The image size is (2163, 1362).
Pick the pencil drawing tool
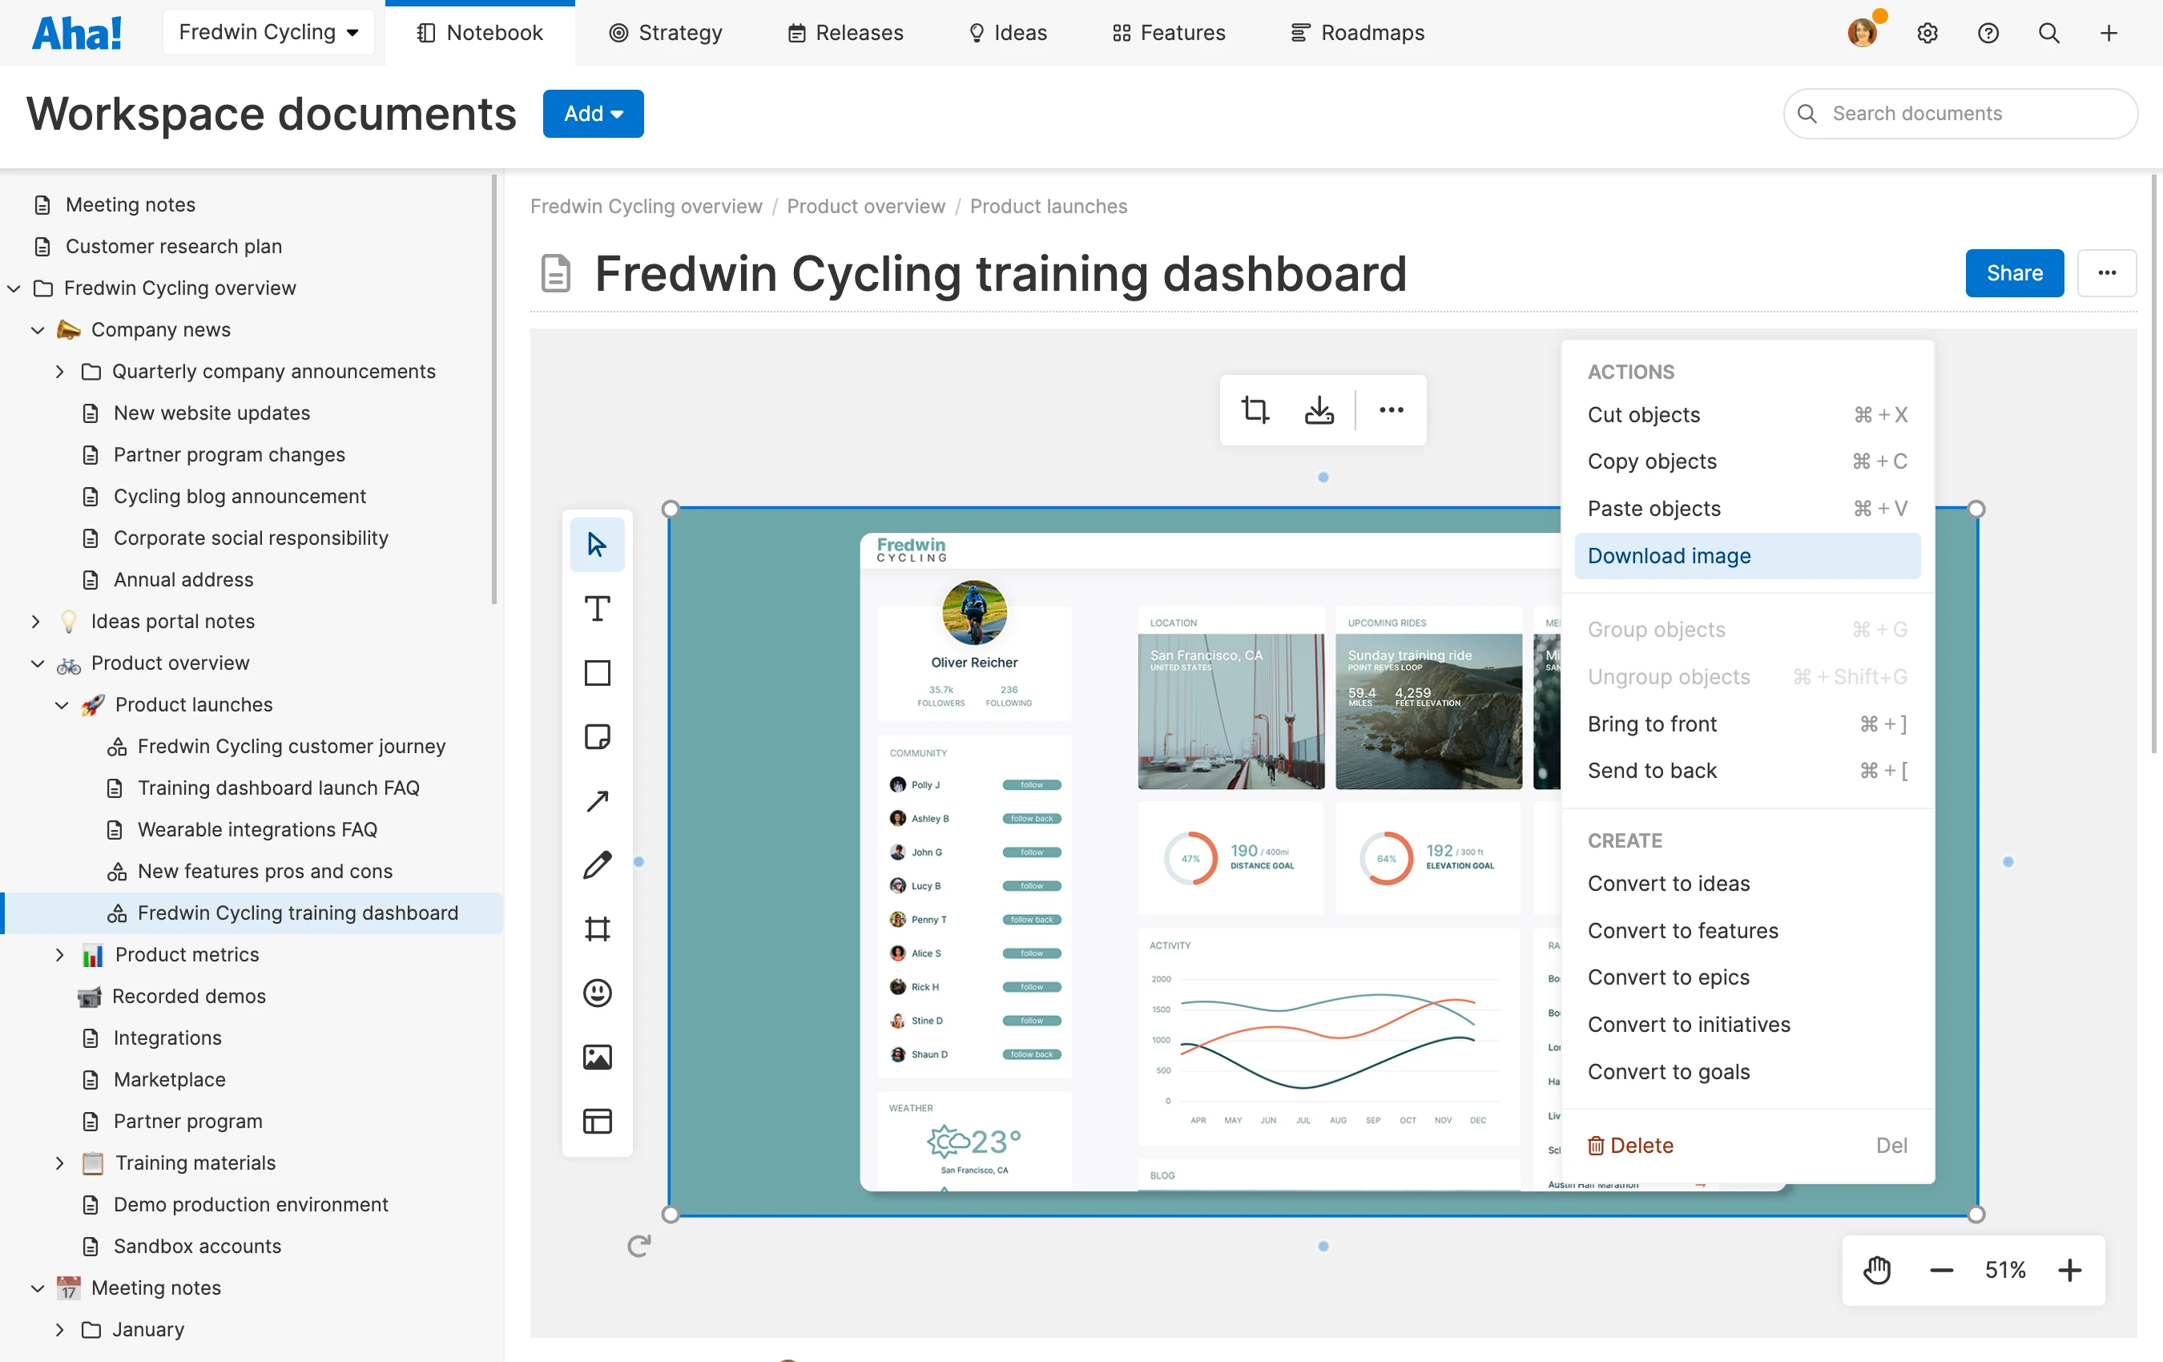click(597, 865)
